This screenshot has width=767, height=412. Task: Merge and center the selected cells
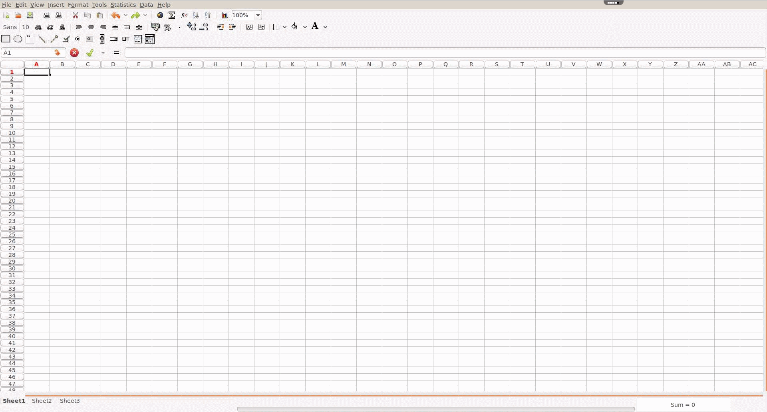[115, 27]
